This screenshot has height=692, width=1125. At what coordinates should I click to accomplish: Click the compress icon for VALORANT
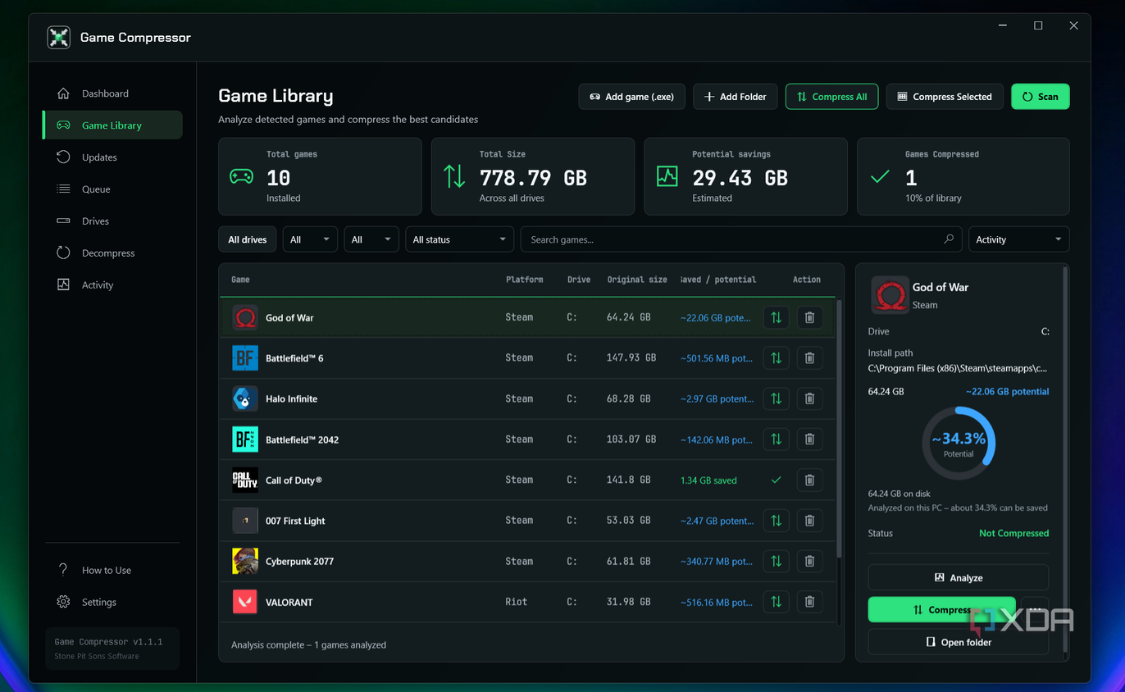[x=776, y=602]
